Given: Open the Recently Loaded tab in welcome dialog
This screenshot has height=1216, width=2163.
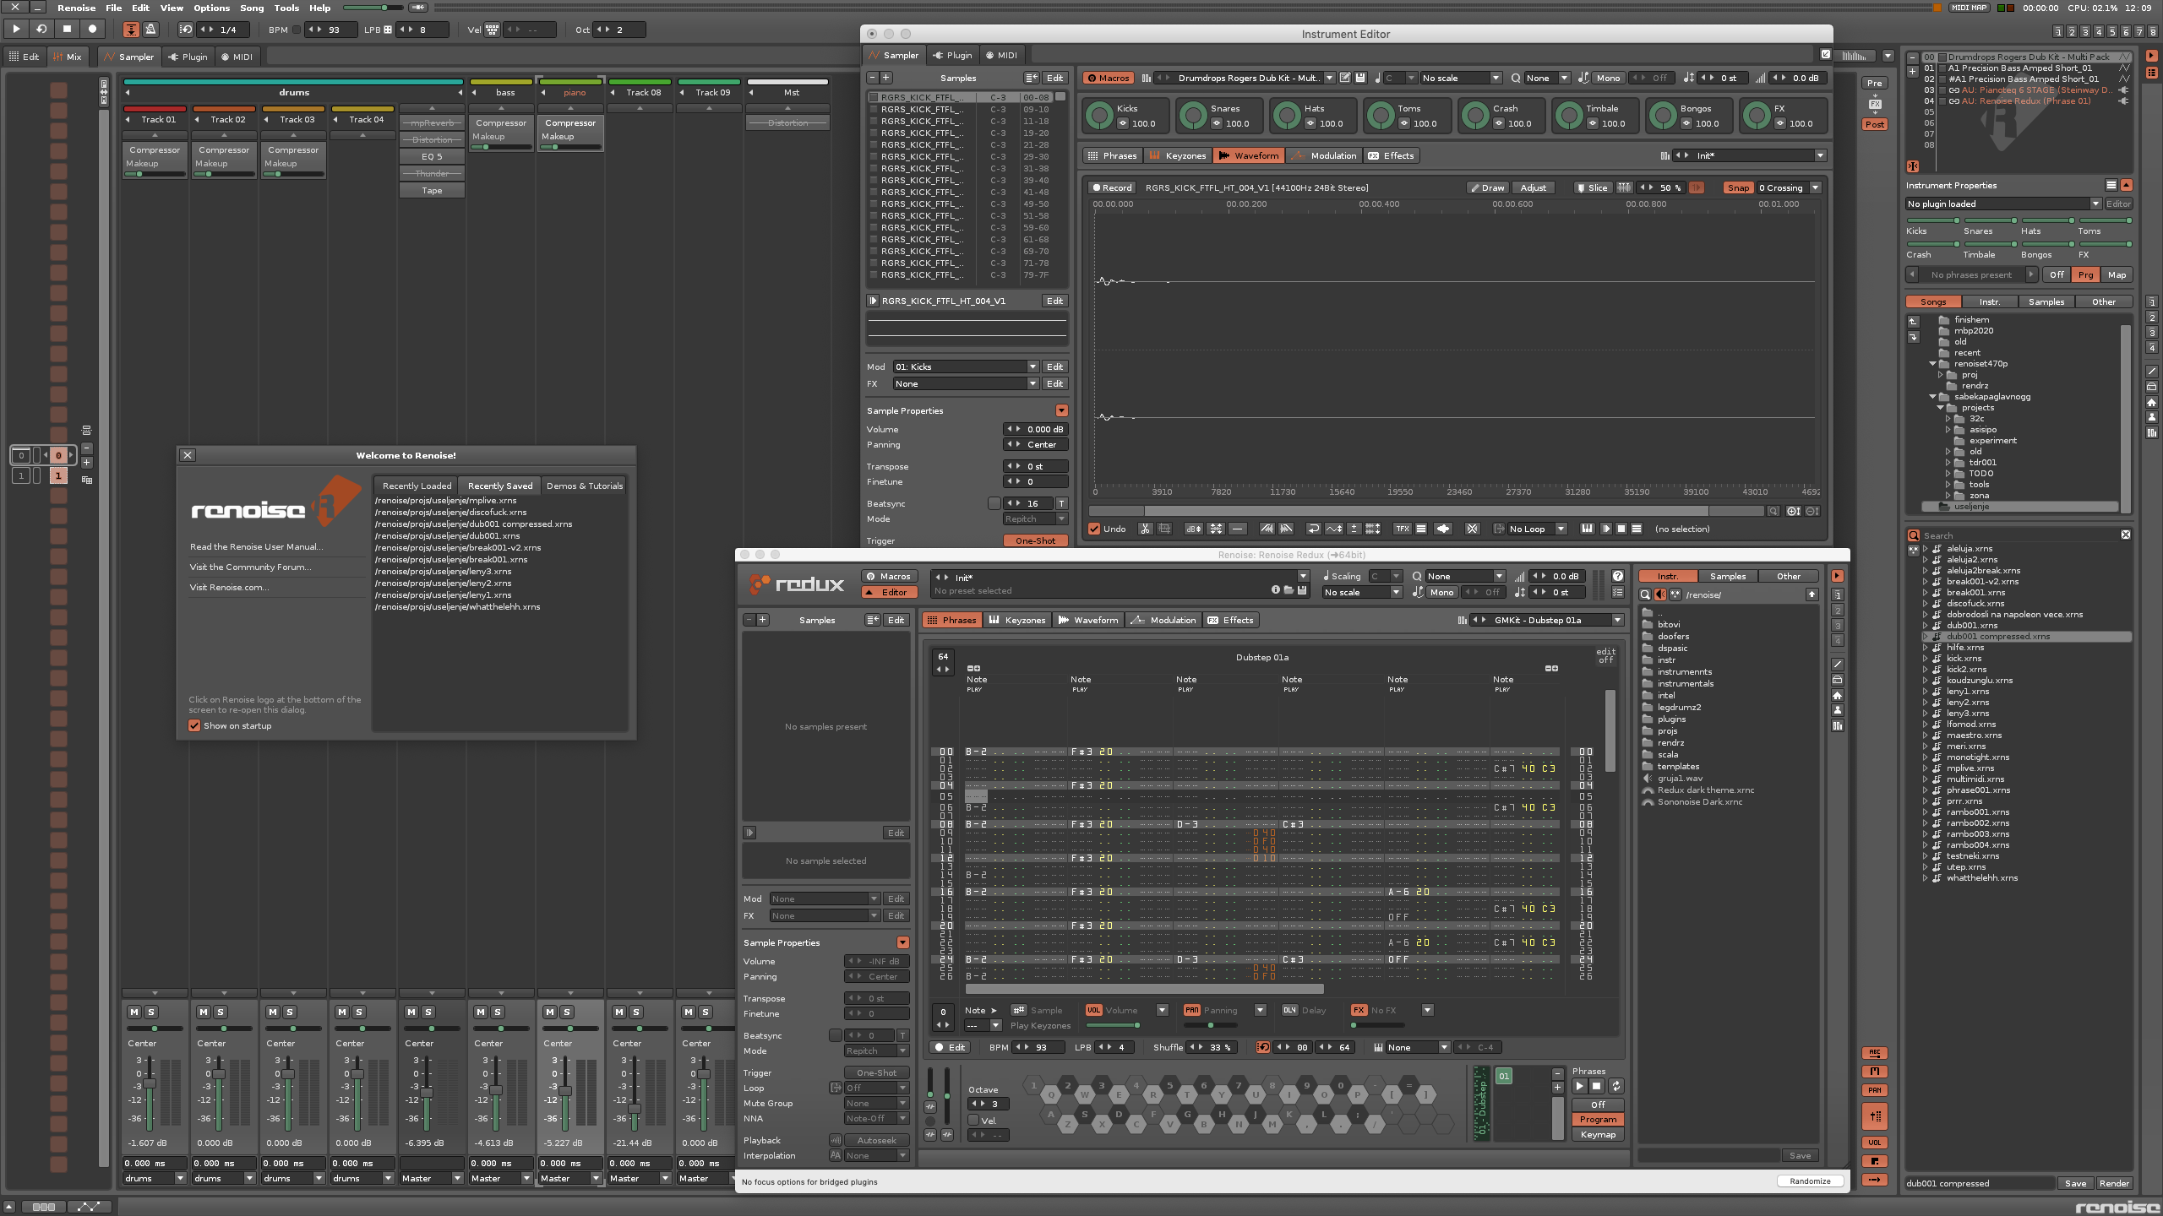Looking at the screenshot, I should (x=417, y=486).
